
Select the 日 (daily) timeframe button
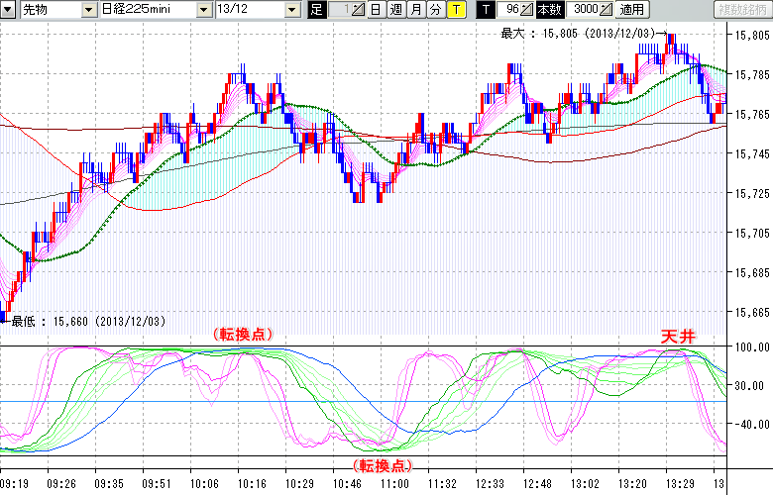375,10
